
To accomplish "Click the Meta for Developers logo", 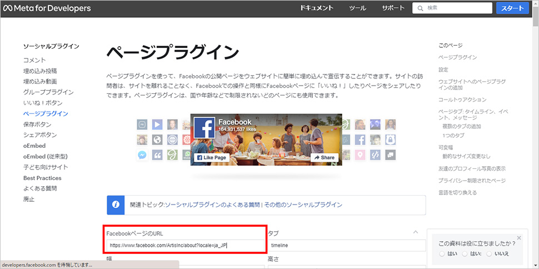I will tap(47, 8).
